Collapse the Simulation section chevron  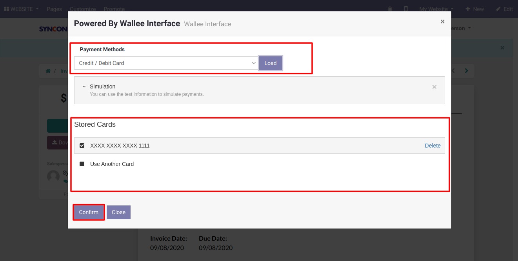(84, 86)
